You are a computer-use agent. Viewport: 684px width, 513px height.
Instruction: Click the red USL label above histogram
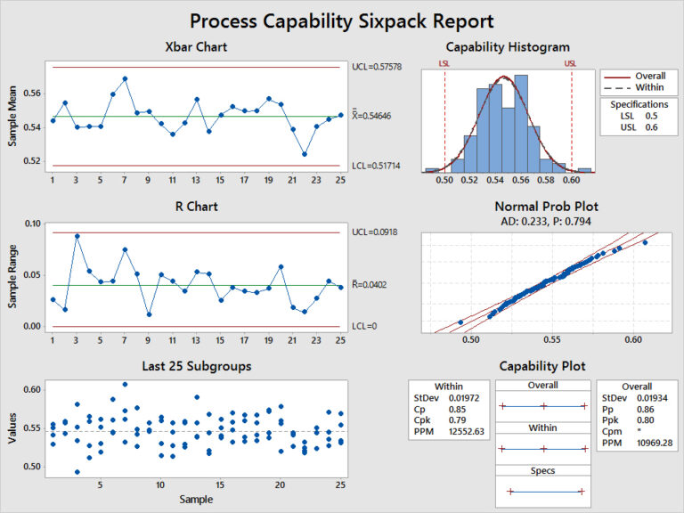[x=570, y=64]
